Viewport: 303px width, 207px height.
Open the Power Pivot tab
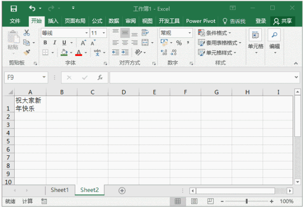coord(201,21)
